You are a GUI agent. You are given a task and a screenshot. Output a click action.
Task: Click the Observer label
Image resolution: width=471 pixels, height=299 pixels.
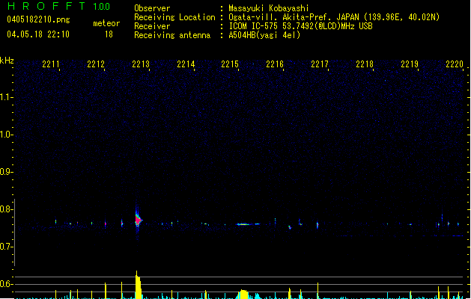[152, 8]
